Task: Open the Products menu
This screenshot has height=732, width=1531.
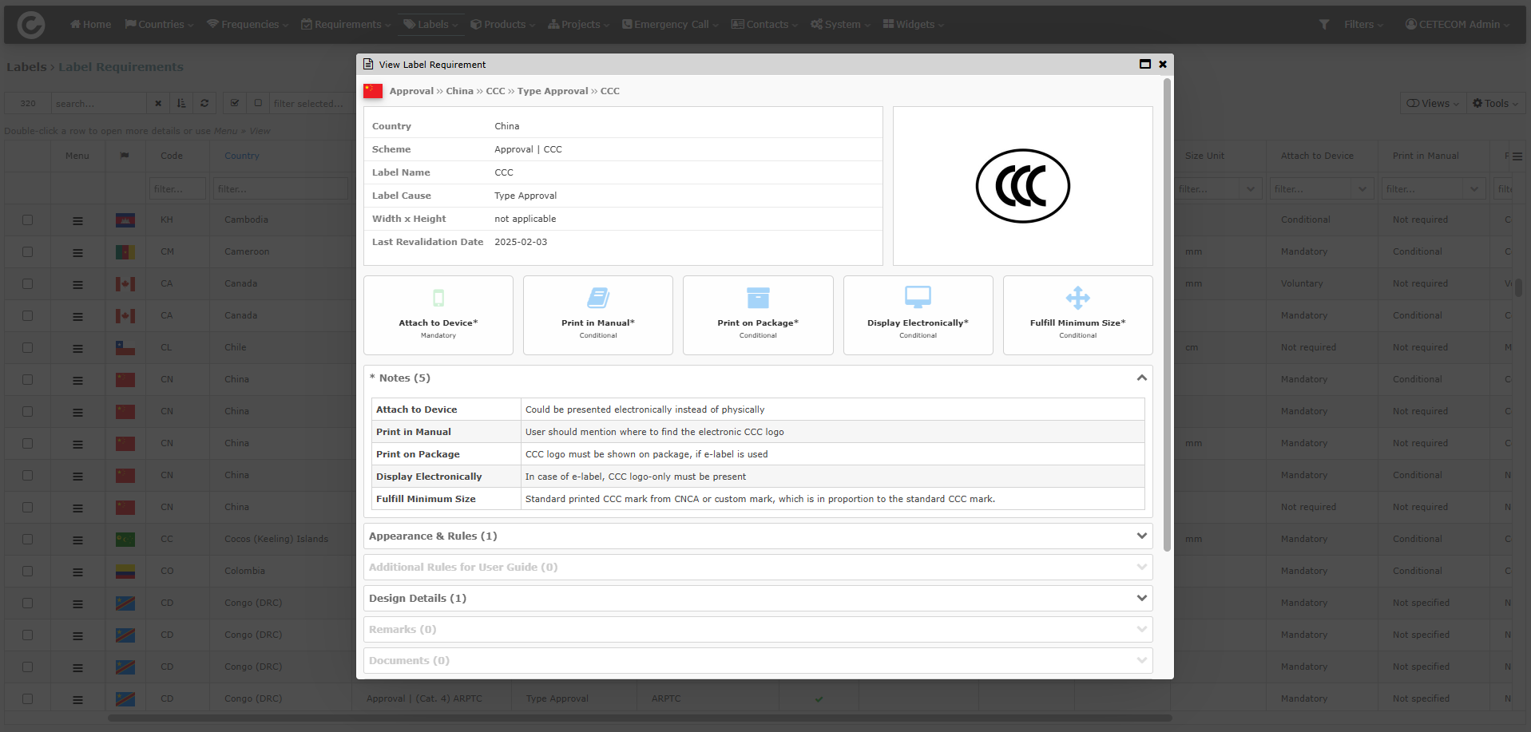Action: point(502,25)
